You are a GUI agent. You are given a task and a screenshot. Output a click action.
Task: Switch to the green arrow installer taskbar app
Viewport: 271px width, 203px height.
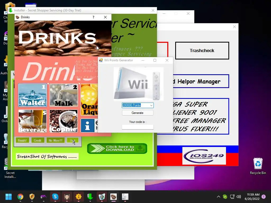(x=90, y=197)
